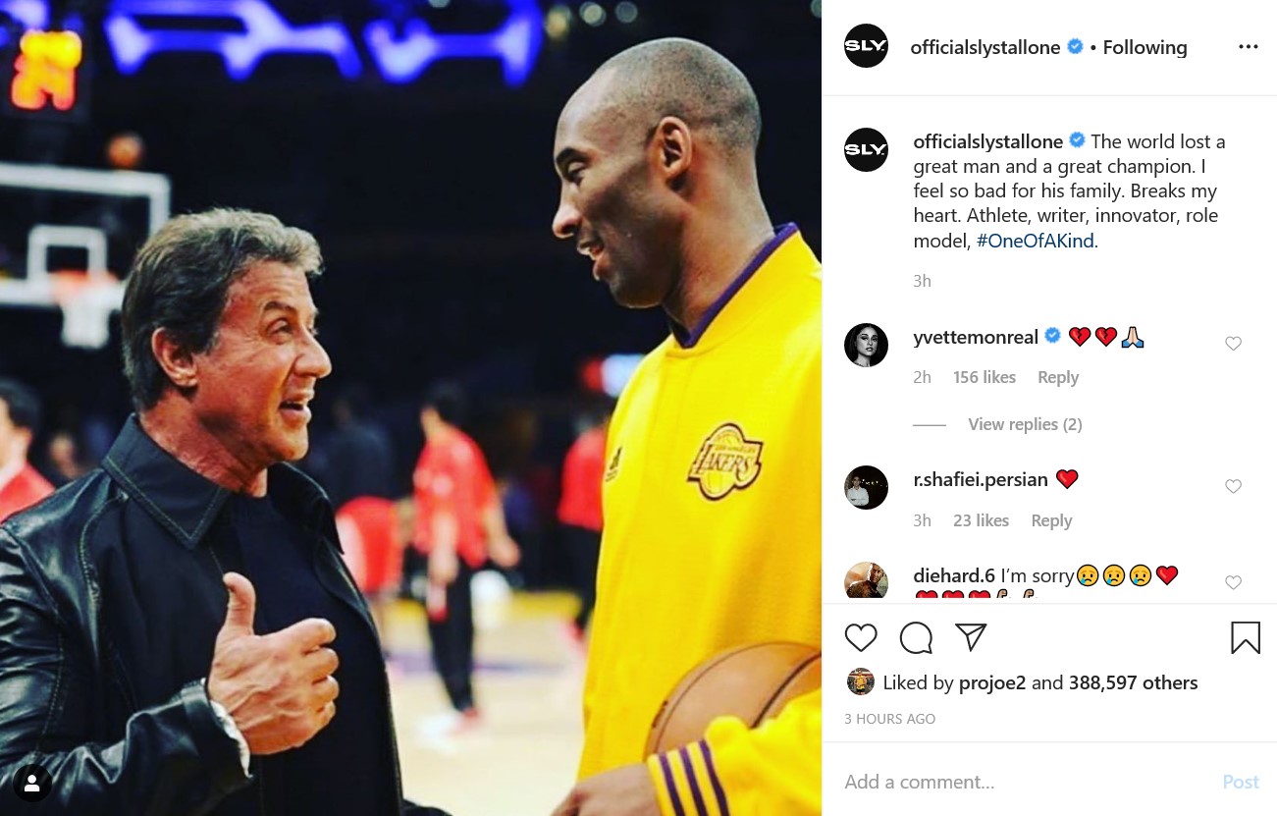Like r.shafiei.persian's comment

click(x=1234, y=487)
